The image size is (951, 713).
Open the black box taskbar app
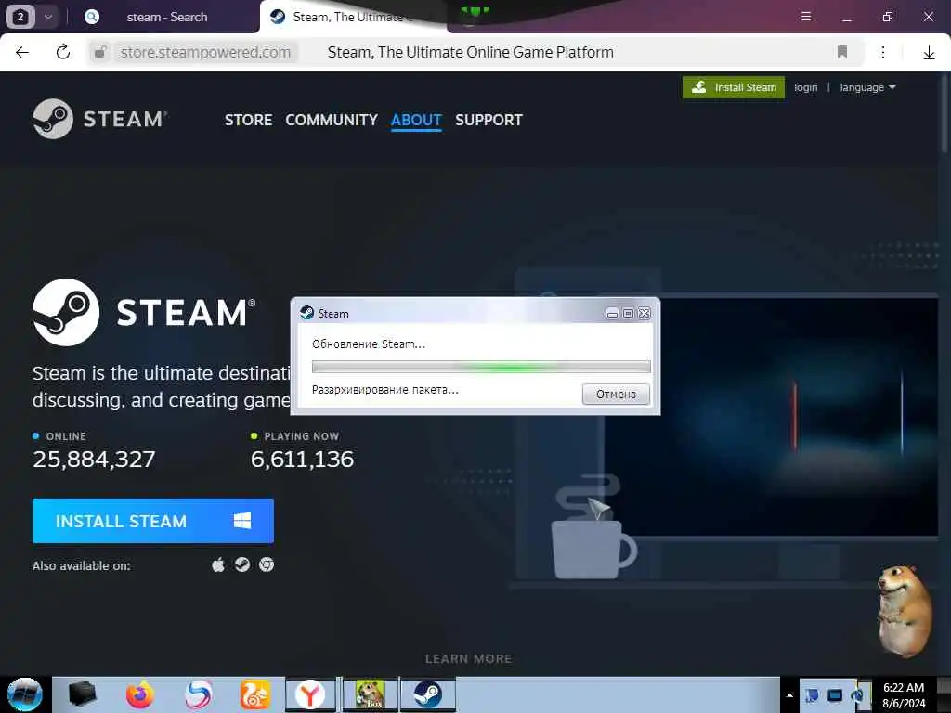(x=82, y=694)
